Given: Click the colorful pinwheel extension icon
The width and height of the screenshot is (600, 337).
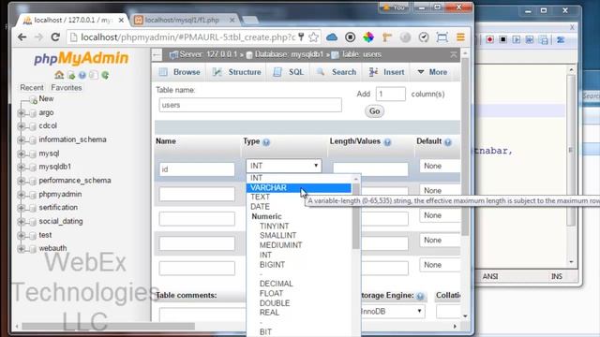Looking at the screenshot, I should click(368, 37).
